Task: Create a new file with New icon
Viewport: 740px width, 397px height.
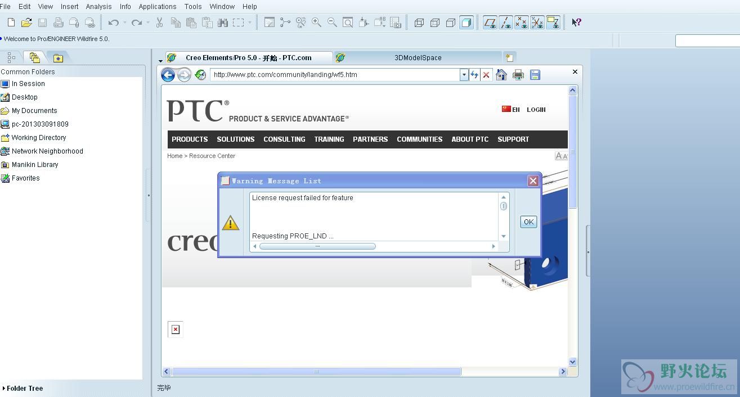Action: click(11, 22)
